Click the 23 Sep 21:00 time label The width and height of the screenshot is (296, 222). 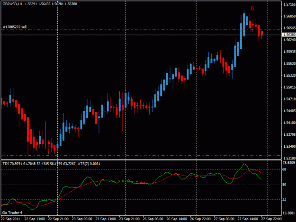coord(129,219)
